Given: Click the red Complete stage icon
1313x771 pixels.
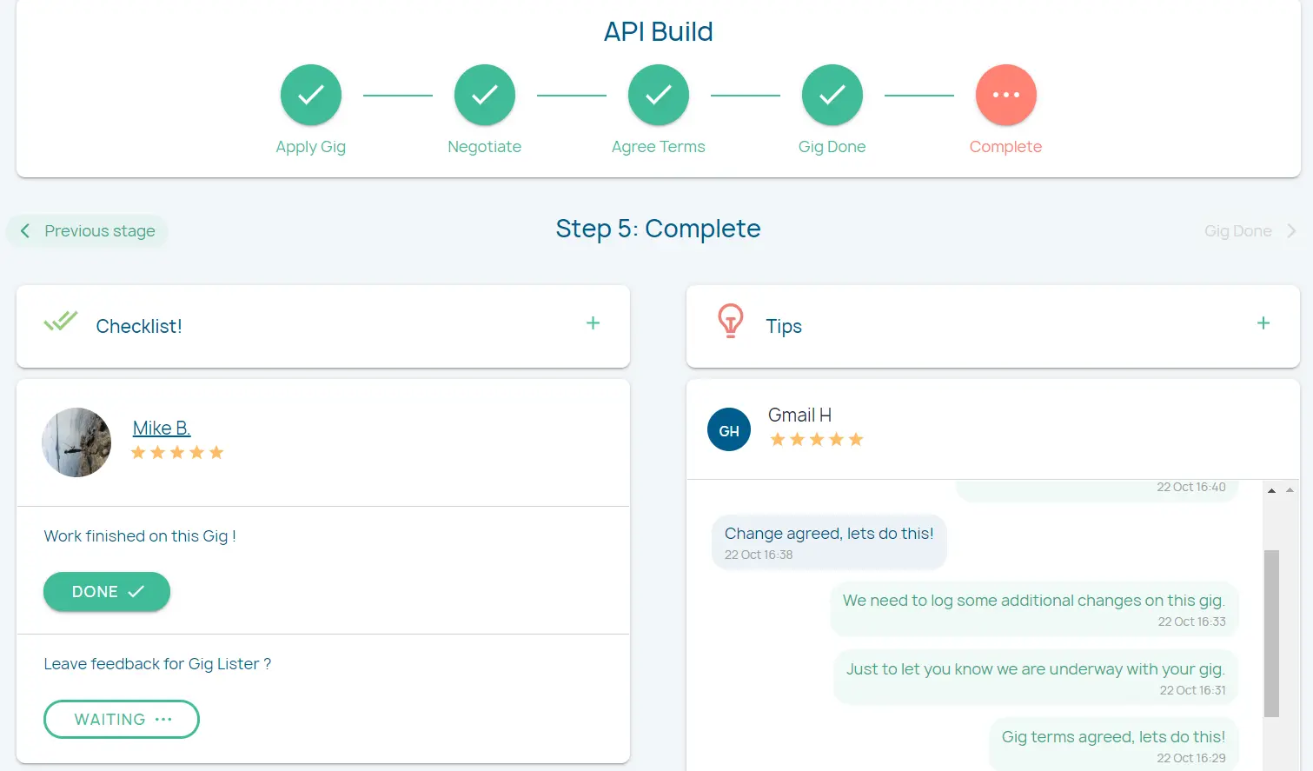Looking at the screenshot, I should coord(1005,95).
